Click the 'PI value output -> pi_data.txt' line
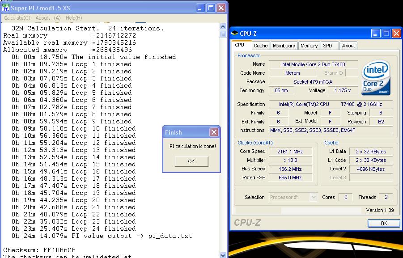This screenshot has height=258, width=403. tap(102, 236)
